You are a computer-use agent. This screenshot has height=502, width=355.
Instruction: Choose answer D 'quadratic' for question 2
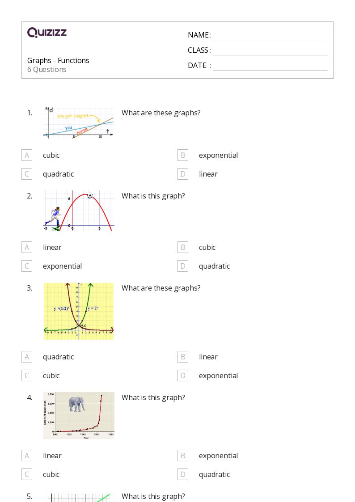point(182,266)
